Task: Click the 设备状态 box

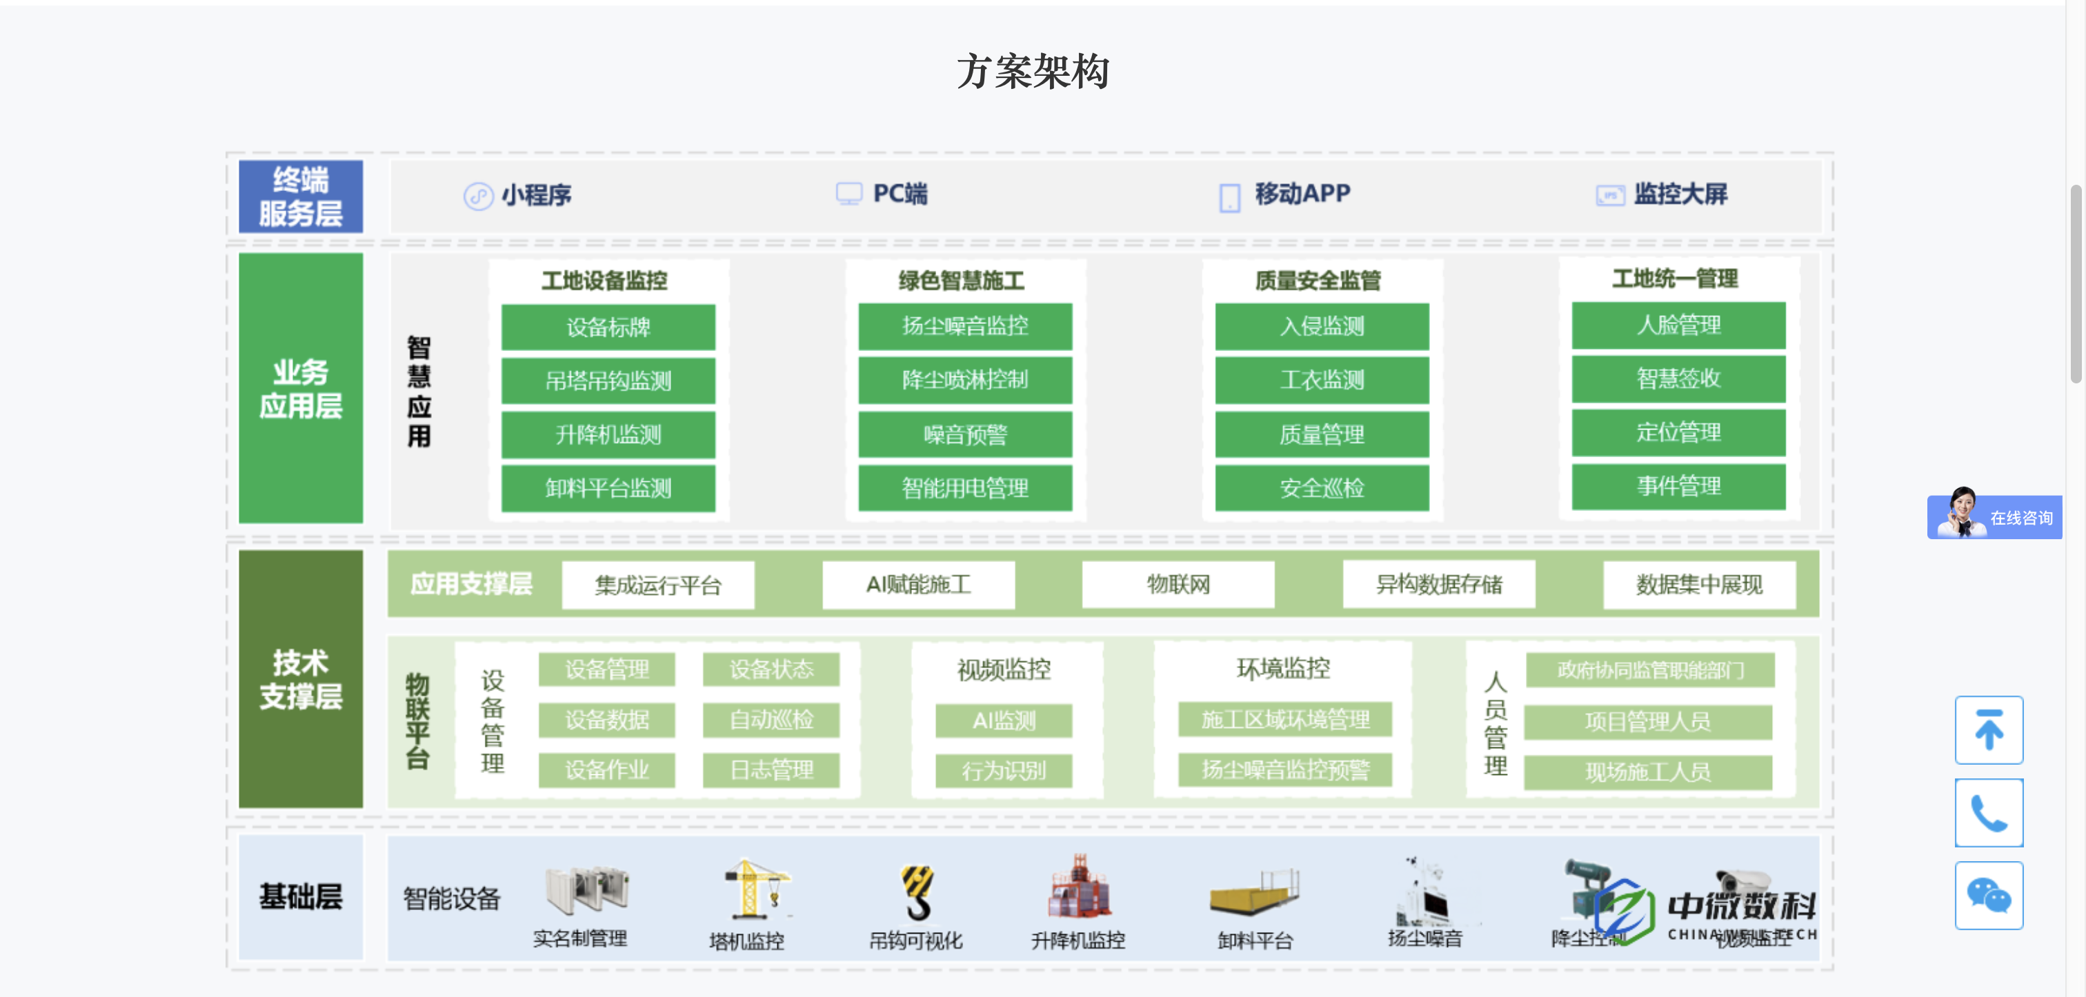Action: point(771,669)
